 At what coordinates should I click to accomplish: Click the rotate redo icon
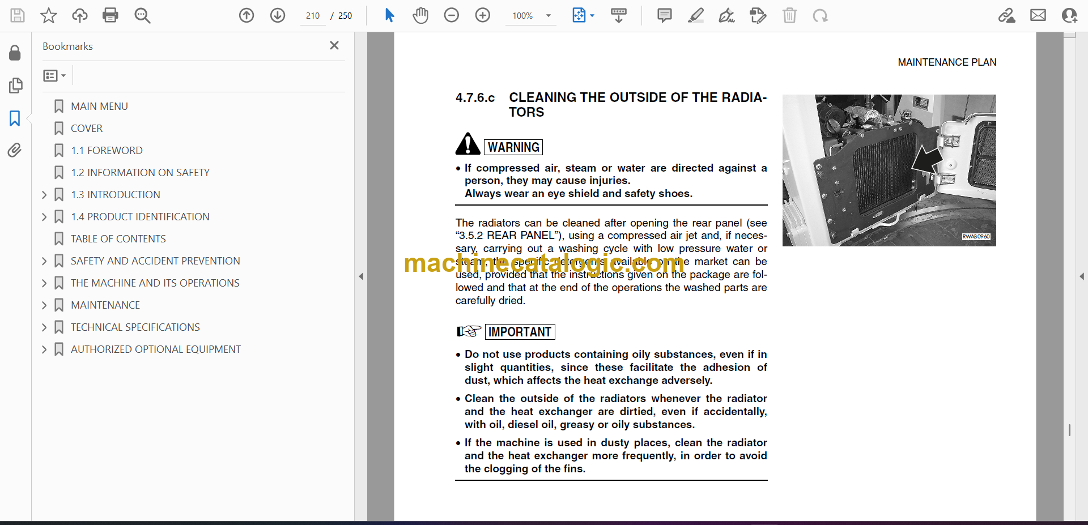tap(820, 15)
